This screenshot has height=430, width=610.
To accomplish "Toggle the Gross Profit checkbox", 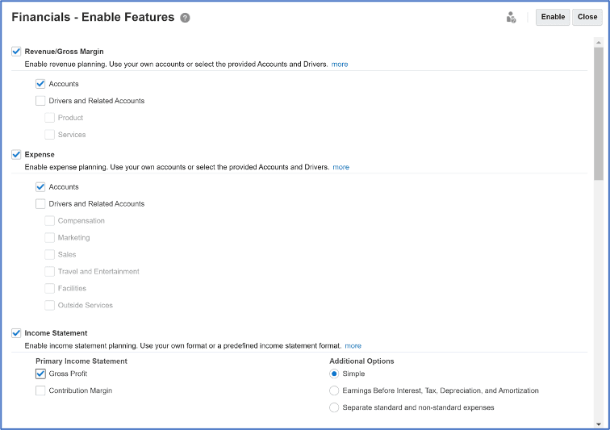I will (40, 374).
